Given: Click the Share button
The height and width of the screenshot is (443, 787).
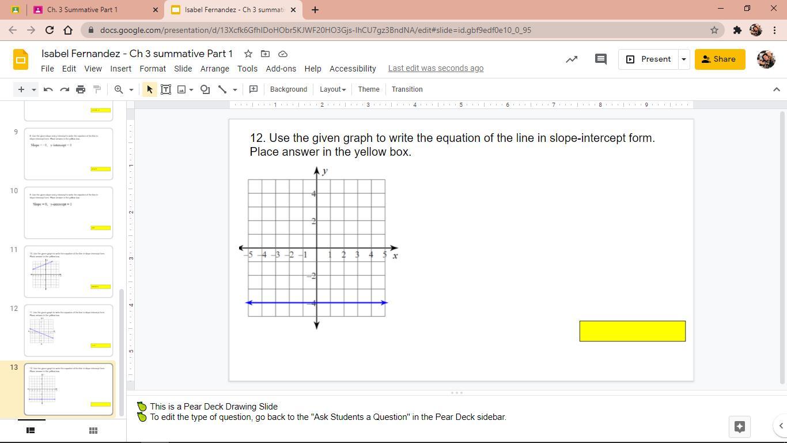Looking at the screenshot, I should coord(720,59).
